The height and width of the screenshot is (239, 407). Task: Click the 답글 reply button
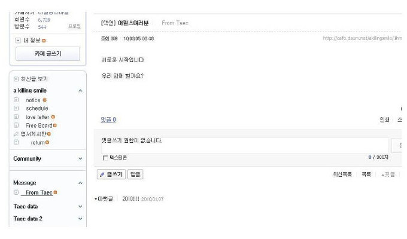pos(135,174)
